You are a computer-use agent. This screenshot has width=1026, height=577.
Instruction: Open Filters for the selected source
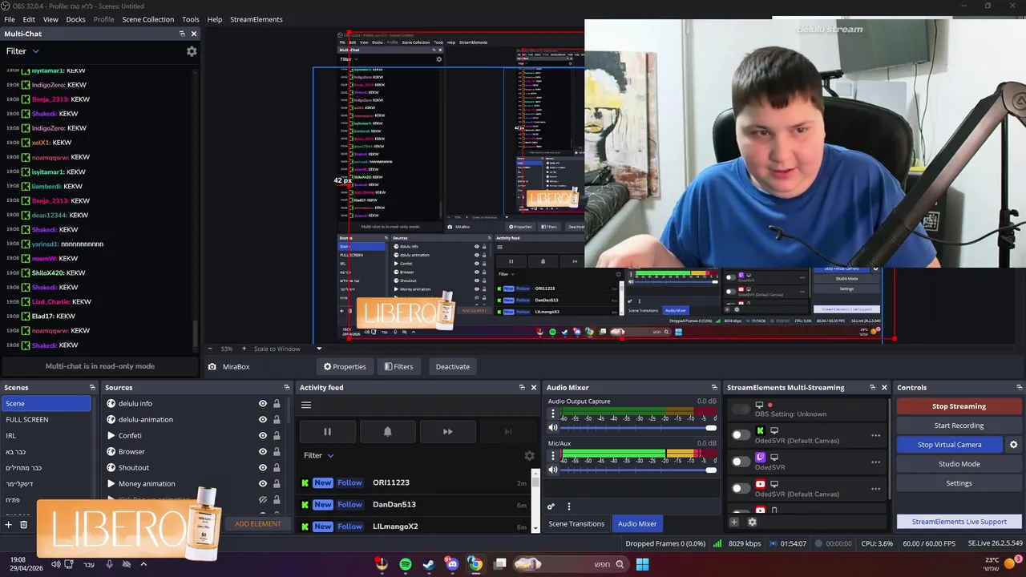[x=398, y=366]
